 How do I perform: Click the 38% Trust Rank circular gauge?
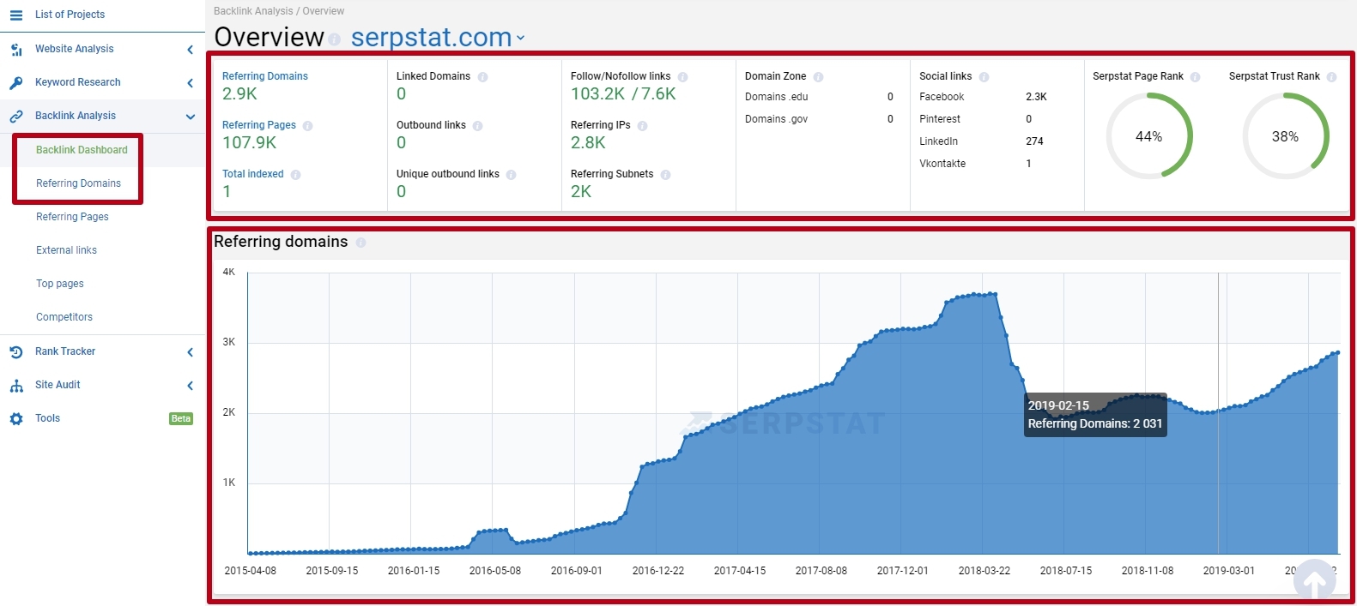coord(1285,136)
